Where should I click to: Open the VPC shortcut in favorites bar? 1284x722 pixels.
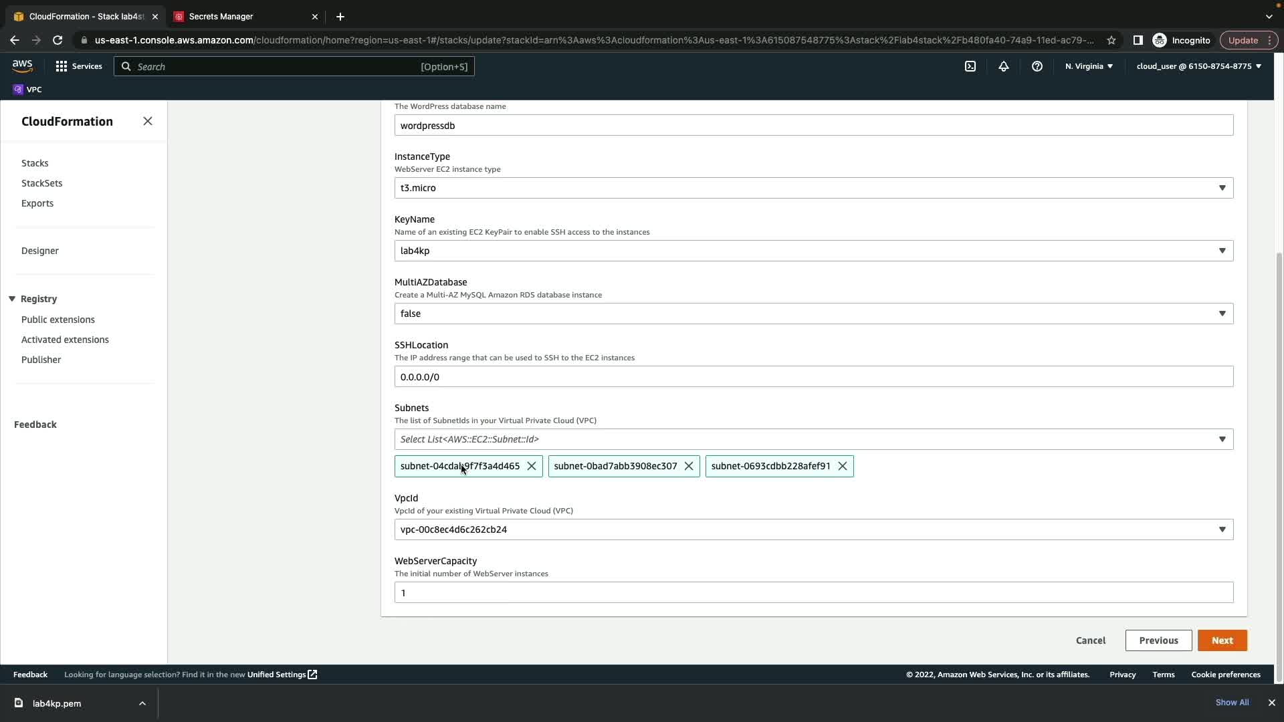point(27,90)
